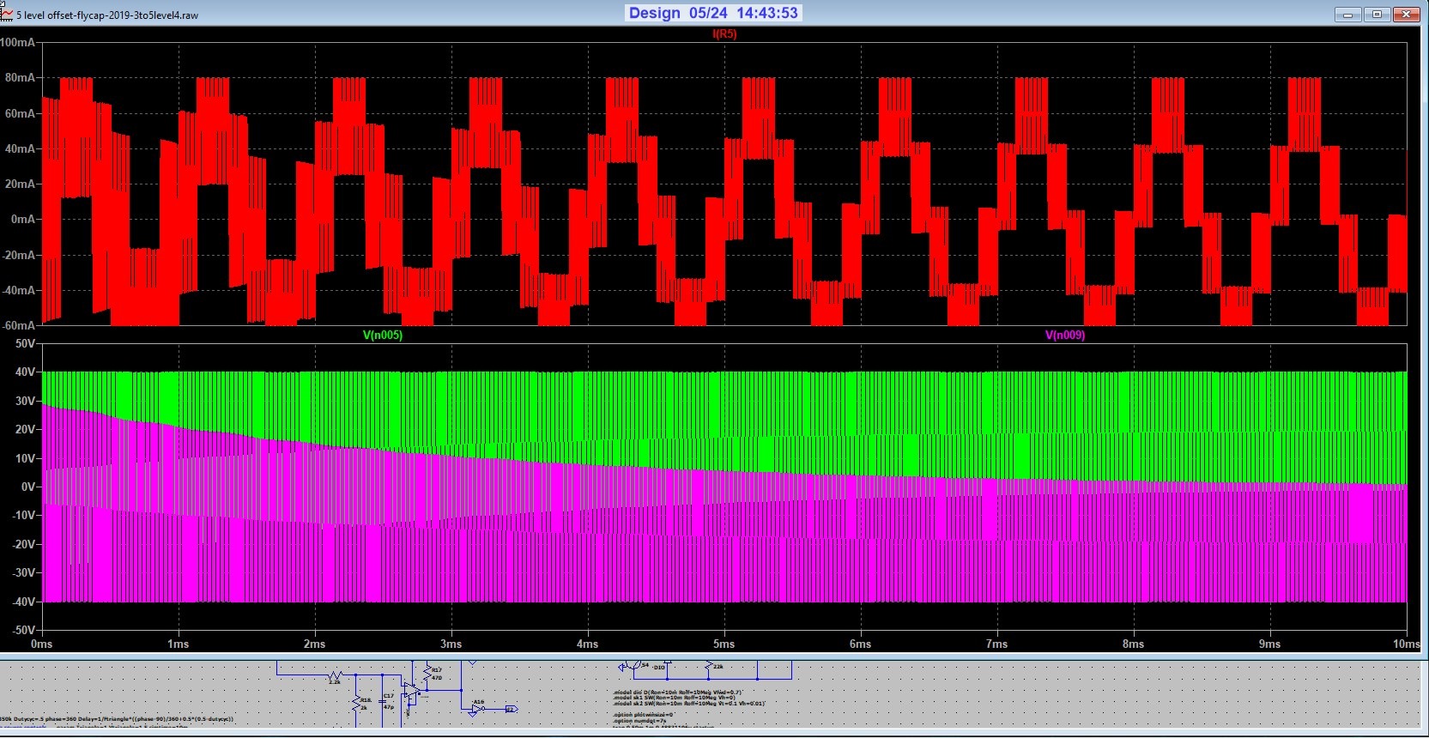
Task: Click the -60mA vertical axis label
Action: [18, 325]
